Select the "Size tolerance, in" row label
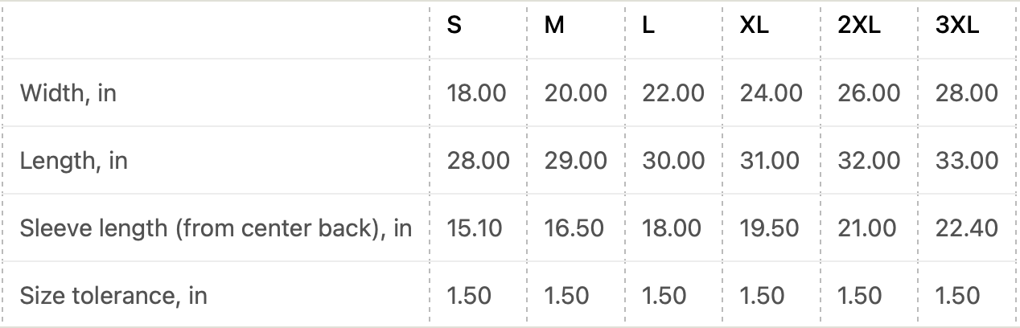The width and height of the screenshot is (1020, 328). point(113,296)
